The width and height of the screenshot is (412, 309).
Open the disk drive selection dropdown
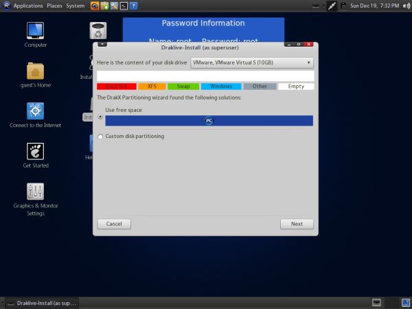click(252, 62)
